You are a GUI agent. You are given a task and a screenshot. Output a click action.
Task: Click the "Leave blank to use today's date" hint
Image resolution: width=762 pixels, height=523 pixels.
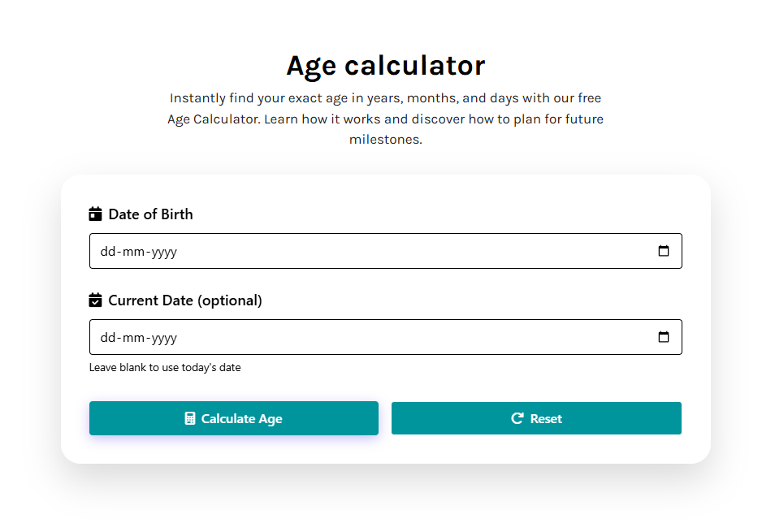click(165, 368)
